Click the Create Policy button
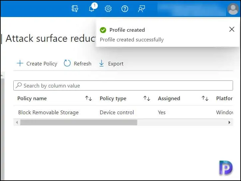 (37, 63)
